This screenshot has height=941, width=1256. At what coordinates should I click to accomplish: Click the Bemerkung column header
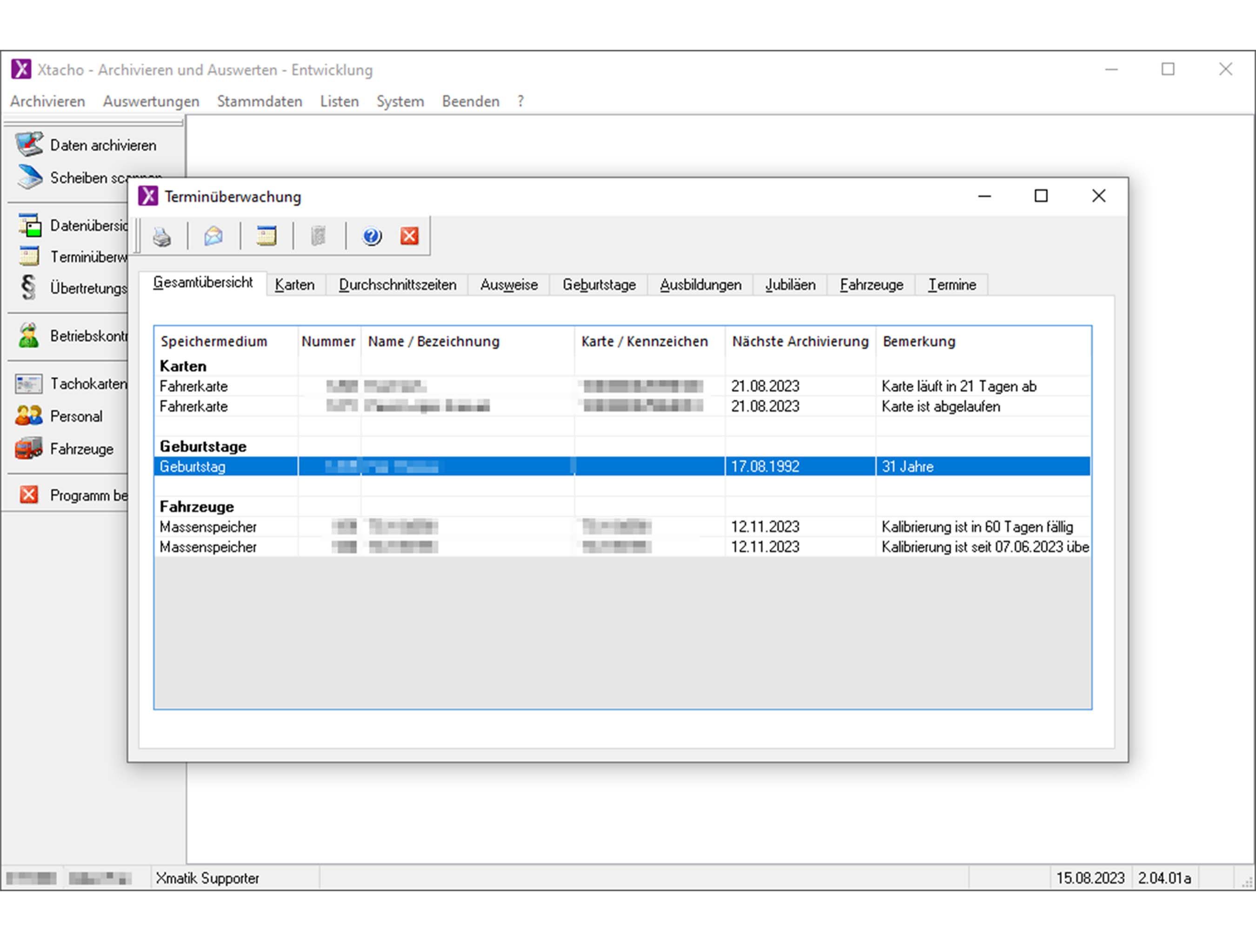click(x=983, y=342)
